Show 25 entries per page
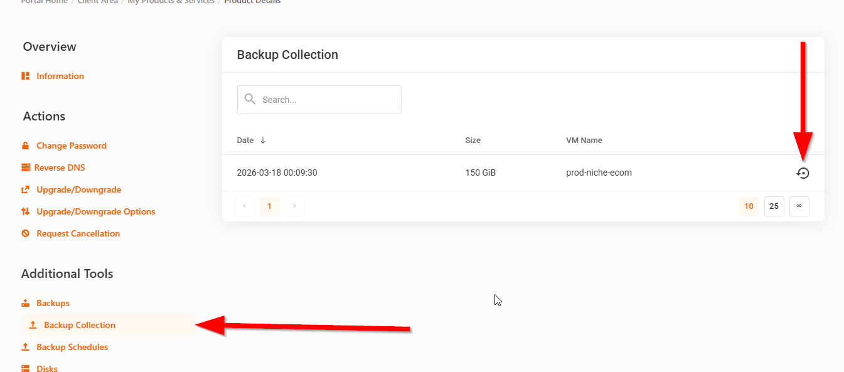This screenshot has height=372, width=844. pyautogui.click(x=774, y=206)
